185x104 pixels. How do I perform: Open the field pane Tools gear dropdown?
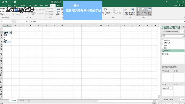coord(182,31)
